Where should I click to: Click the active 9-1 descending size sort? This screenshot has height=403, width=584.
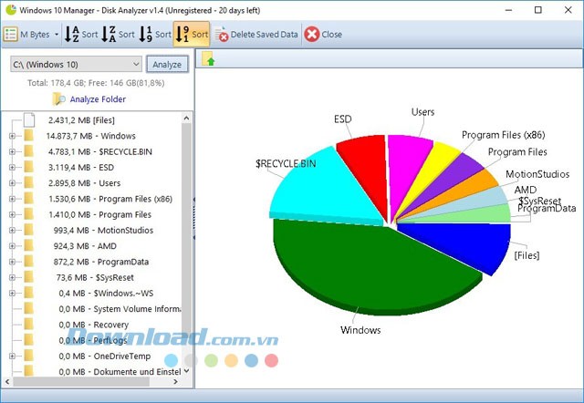coord(183,35)
